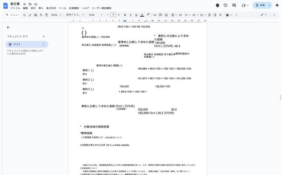Click the print icon in toolbar
The width and height of the screenshot is (282, 175).
click(35, 15)
